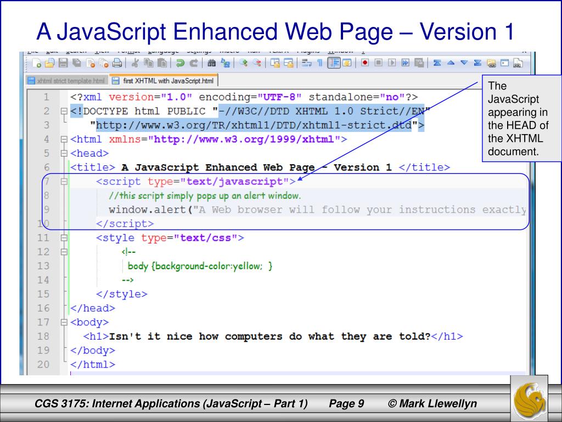This screenshot has height=422, width=562.
Task: Click the title text on line 6
Action: pyautogui.click(x=256, y=168)
